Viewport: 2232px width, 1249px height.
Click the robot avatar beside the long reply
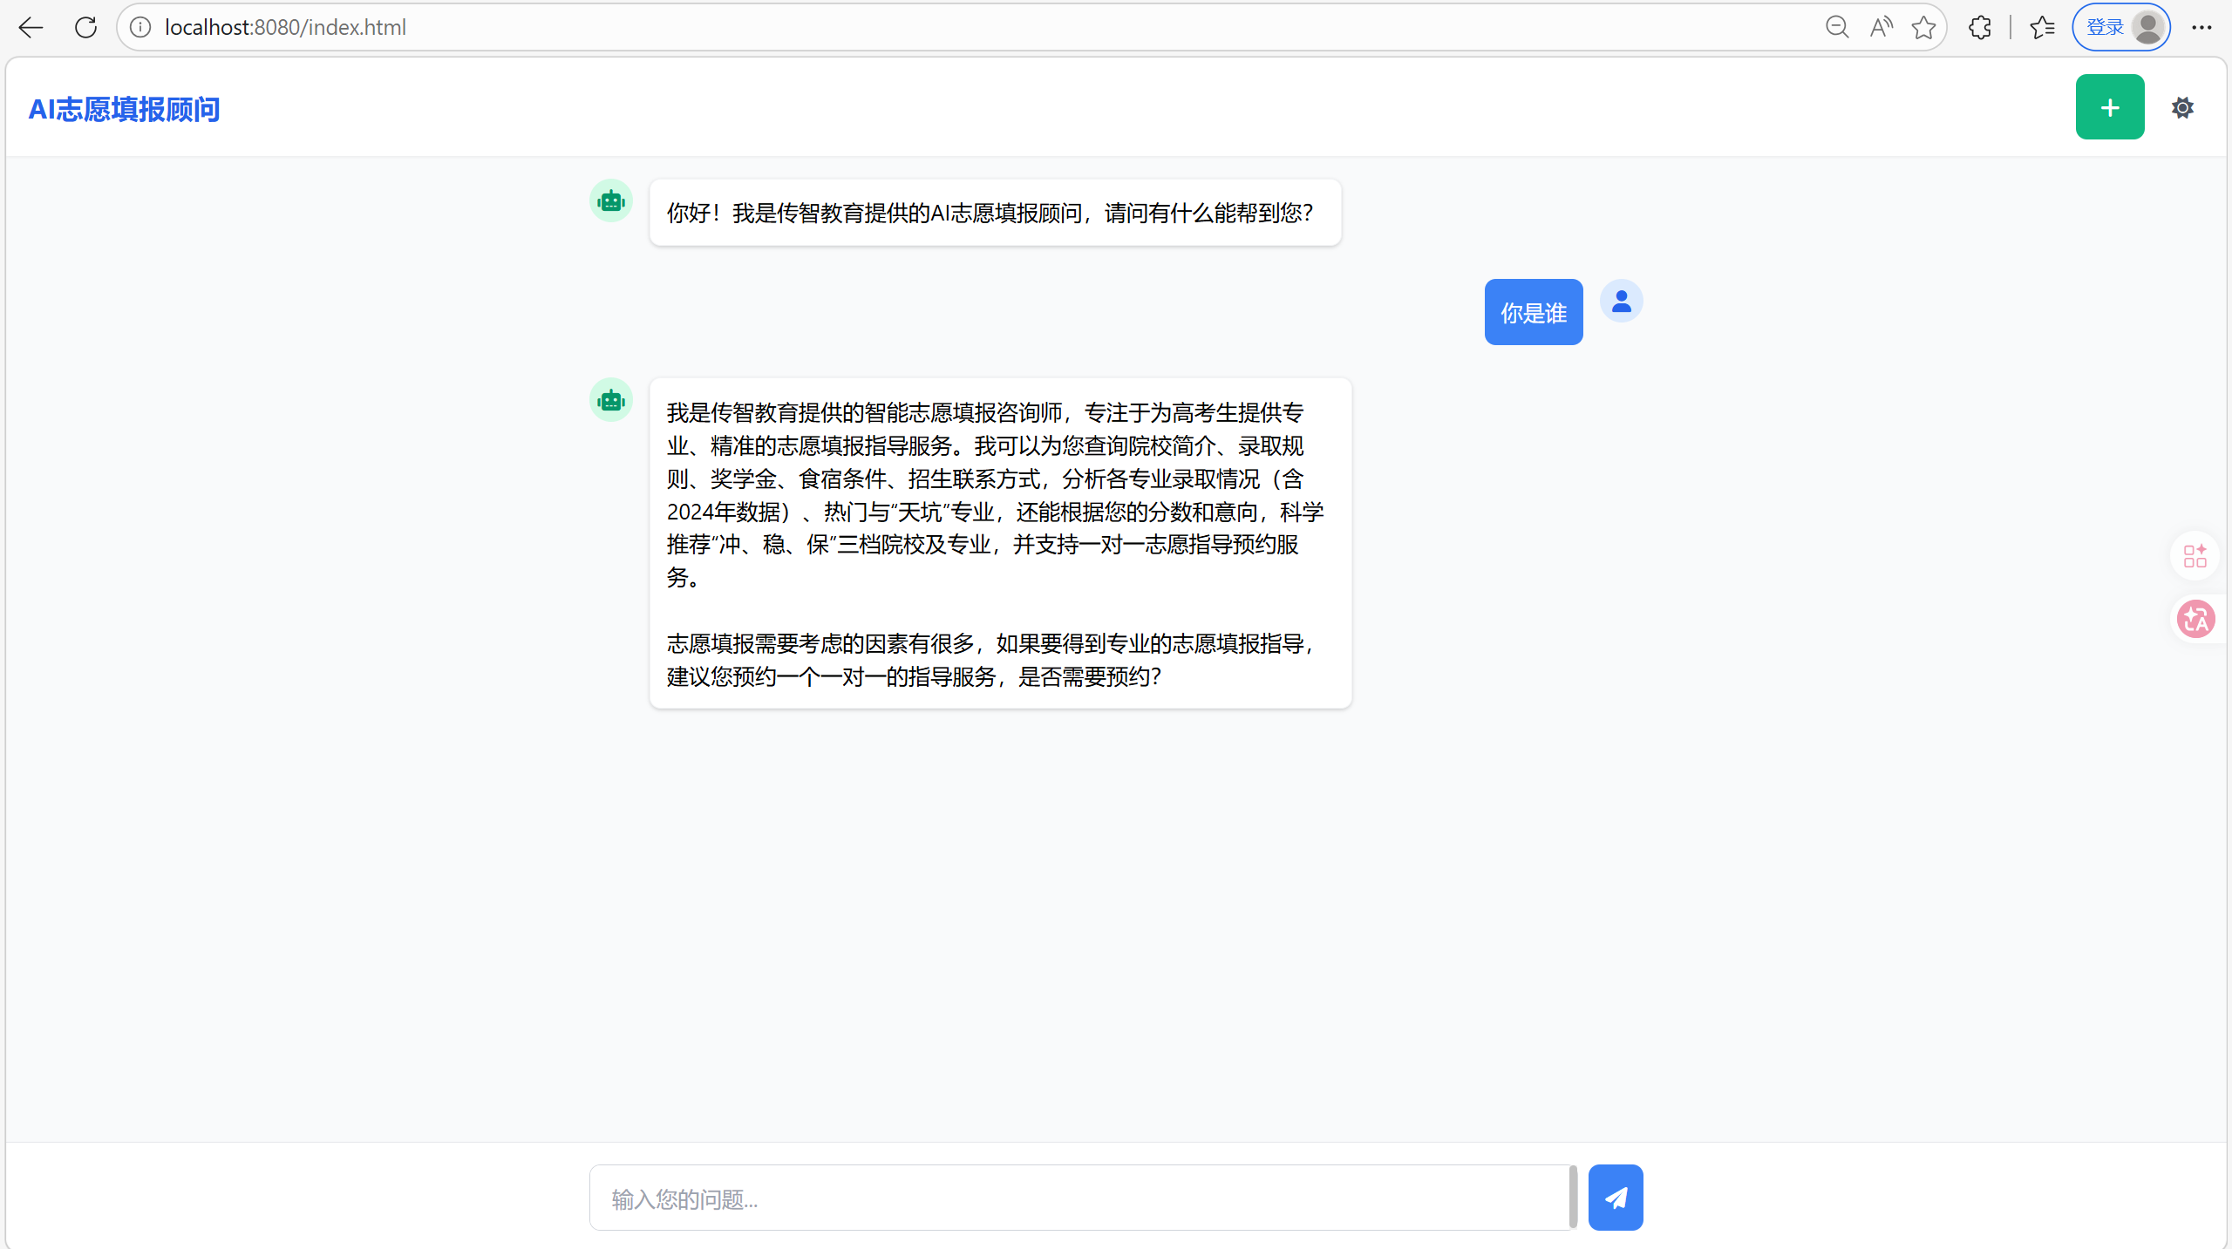click(x=611, y=400)
